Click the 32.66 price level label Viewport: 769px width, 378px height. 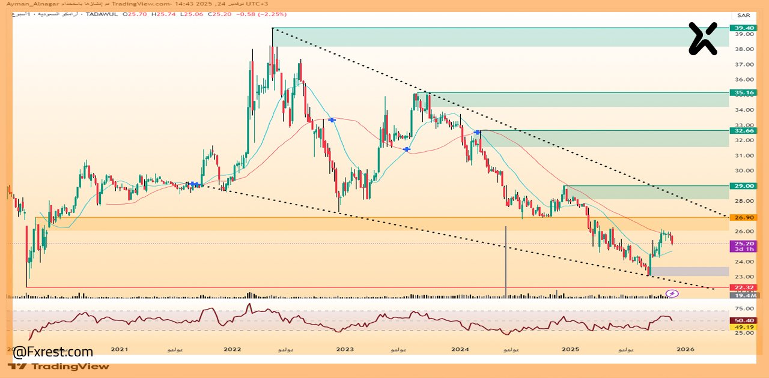[x=743, y=130]
